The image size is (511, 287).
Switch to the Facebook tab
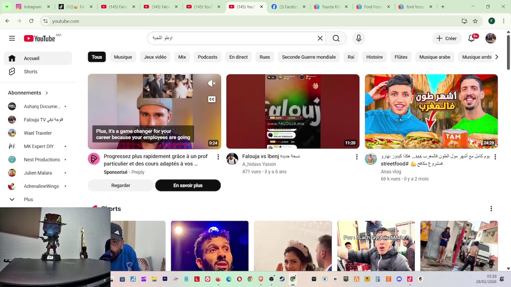(x=288, y=7)
